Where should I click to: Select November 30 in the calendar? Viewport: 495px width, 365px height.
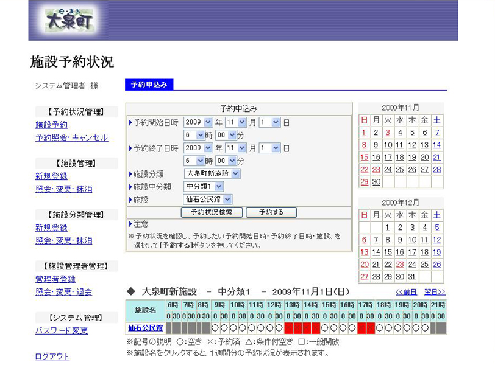(x=376, y=182)
